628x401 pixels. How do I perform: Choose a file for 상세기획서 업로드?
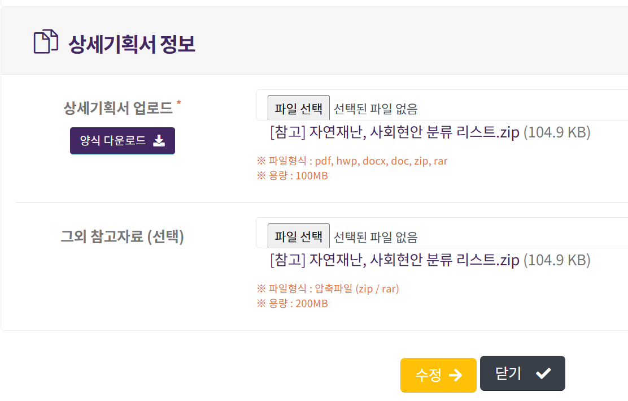click(299, 108)
